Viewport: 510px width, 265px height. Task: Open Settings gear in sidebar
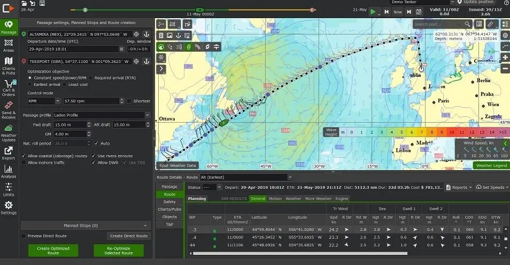(9, 208)
